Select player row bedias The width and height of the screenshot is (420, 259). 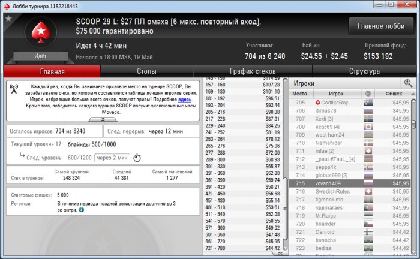pyautogui.click(x=350, y=248)
